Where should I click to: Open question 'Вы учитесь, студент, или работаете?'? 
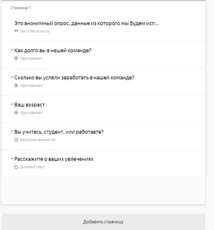[x=59, y=132]
